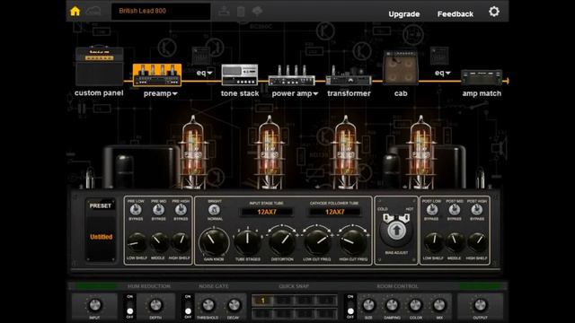Click the Room Control Color knob

(x=415, y=305)
